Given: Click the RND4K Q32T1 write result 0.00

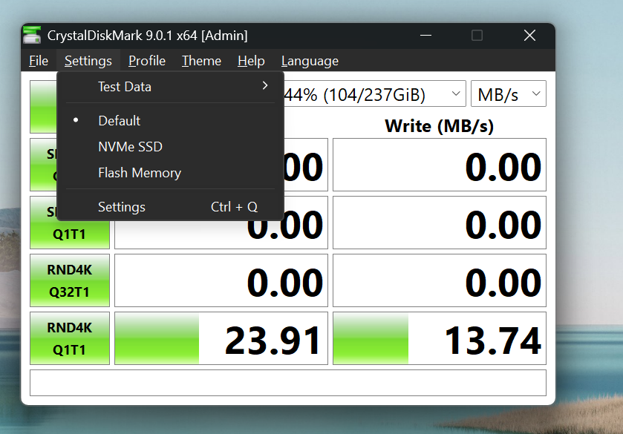Looking at the screenshot, I should [440, 280].
